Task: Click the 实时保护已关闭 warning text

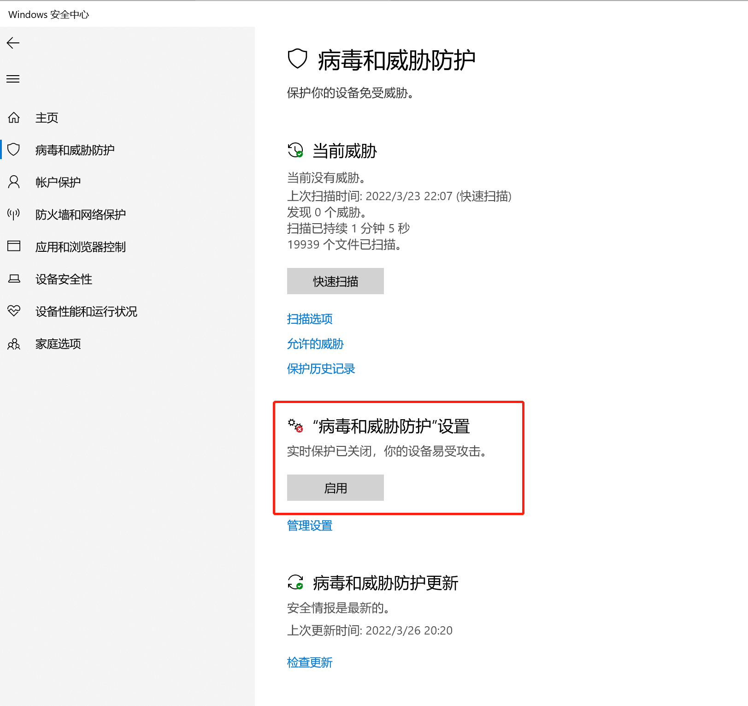Action: [x=387, y=451]
